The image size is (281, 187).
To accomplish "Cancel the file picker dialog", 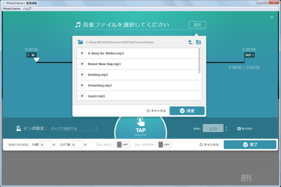I will coord(156,111).
